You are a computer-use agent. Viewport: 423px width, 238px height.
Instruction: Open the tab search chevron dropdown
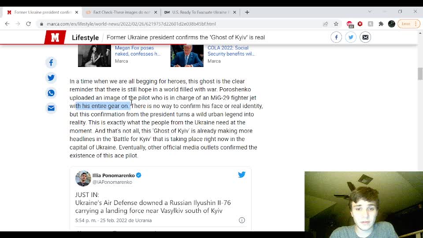pos(370,11)
